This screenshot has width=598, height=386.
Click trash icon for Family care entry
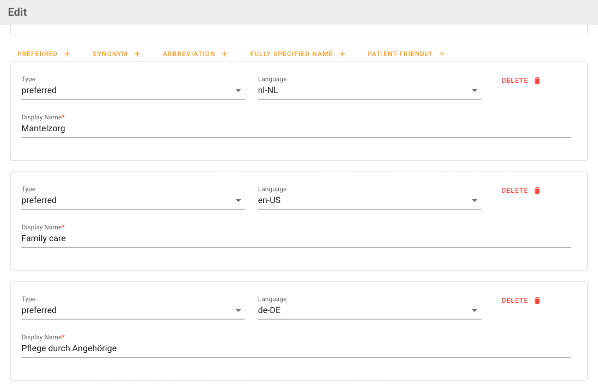[x=537, y=191]
